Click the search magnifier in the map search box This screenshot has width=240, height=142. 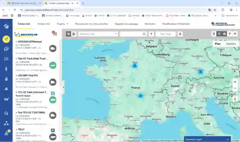click(x=144, y=34)
